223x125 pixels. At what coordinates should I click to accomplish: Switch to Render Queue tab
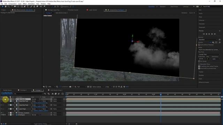[x=7, y=90]
